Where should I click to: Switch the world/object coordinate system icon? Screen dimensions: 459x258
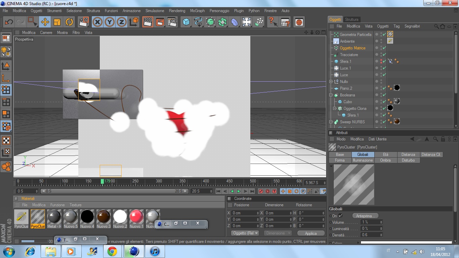134,22
